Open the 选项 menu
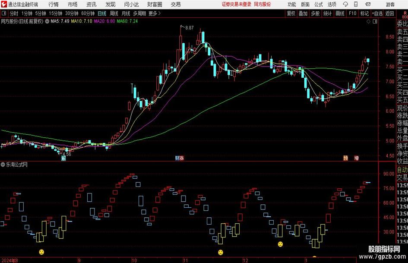This screenshot has width=408, height=263. tap(332, 4)
